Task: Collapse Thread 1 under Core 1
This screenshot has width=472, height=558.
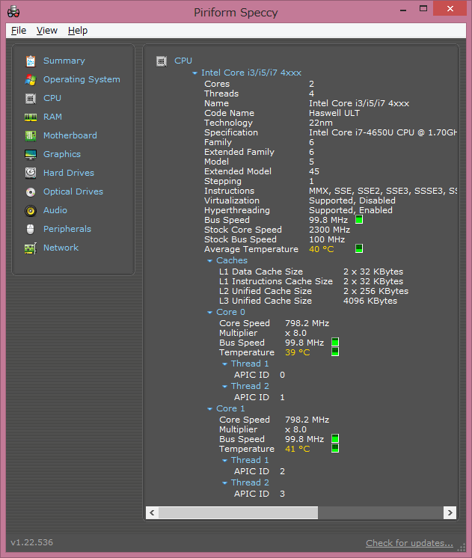Action: coord(224,461)
